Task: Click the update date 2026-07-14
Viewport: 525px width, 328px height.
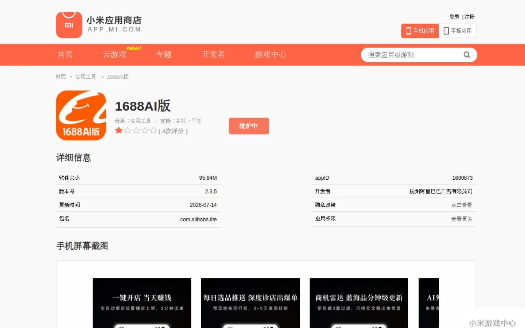Action: coord(203,205)
